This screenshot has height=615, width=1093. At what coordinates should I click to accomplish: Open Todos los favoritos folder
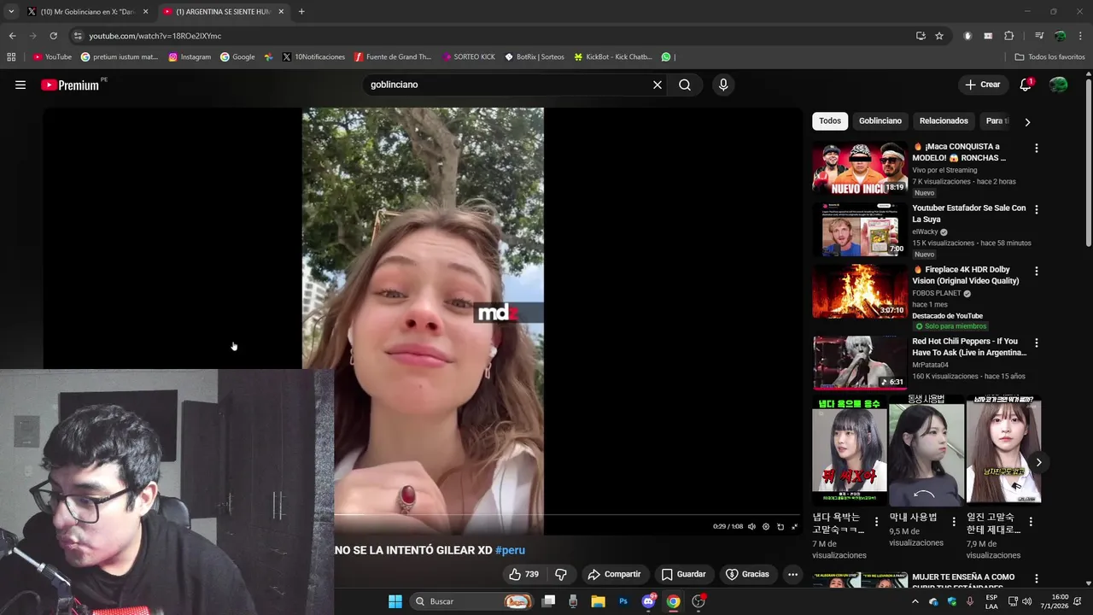coord(1049,57)
